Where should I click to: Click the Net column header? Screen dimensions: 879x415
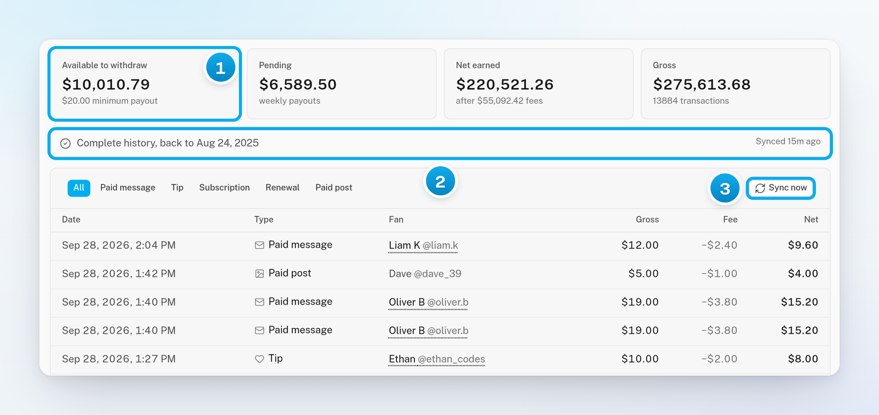[811, 220]
